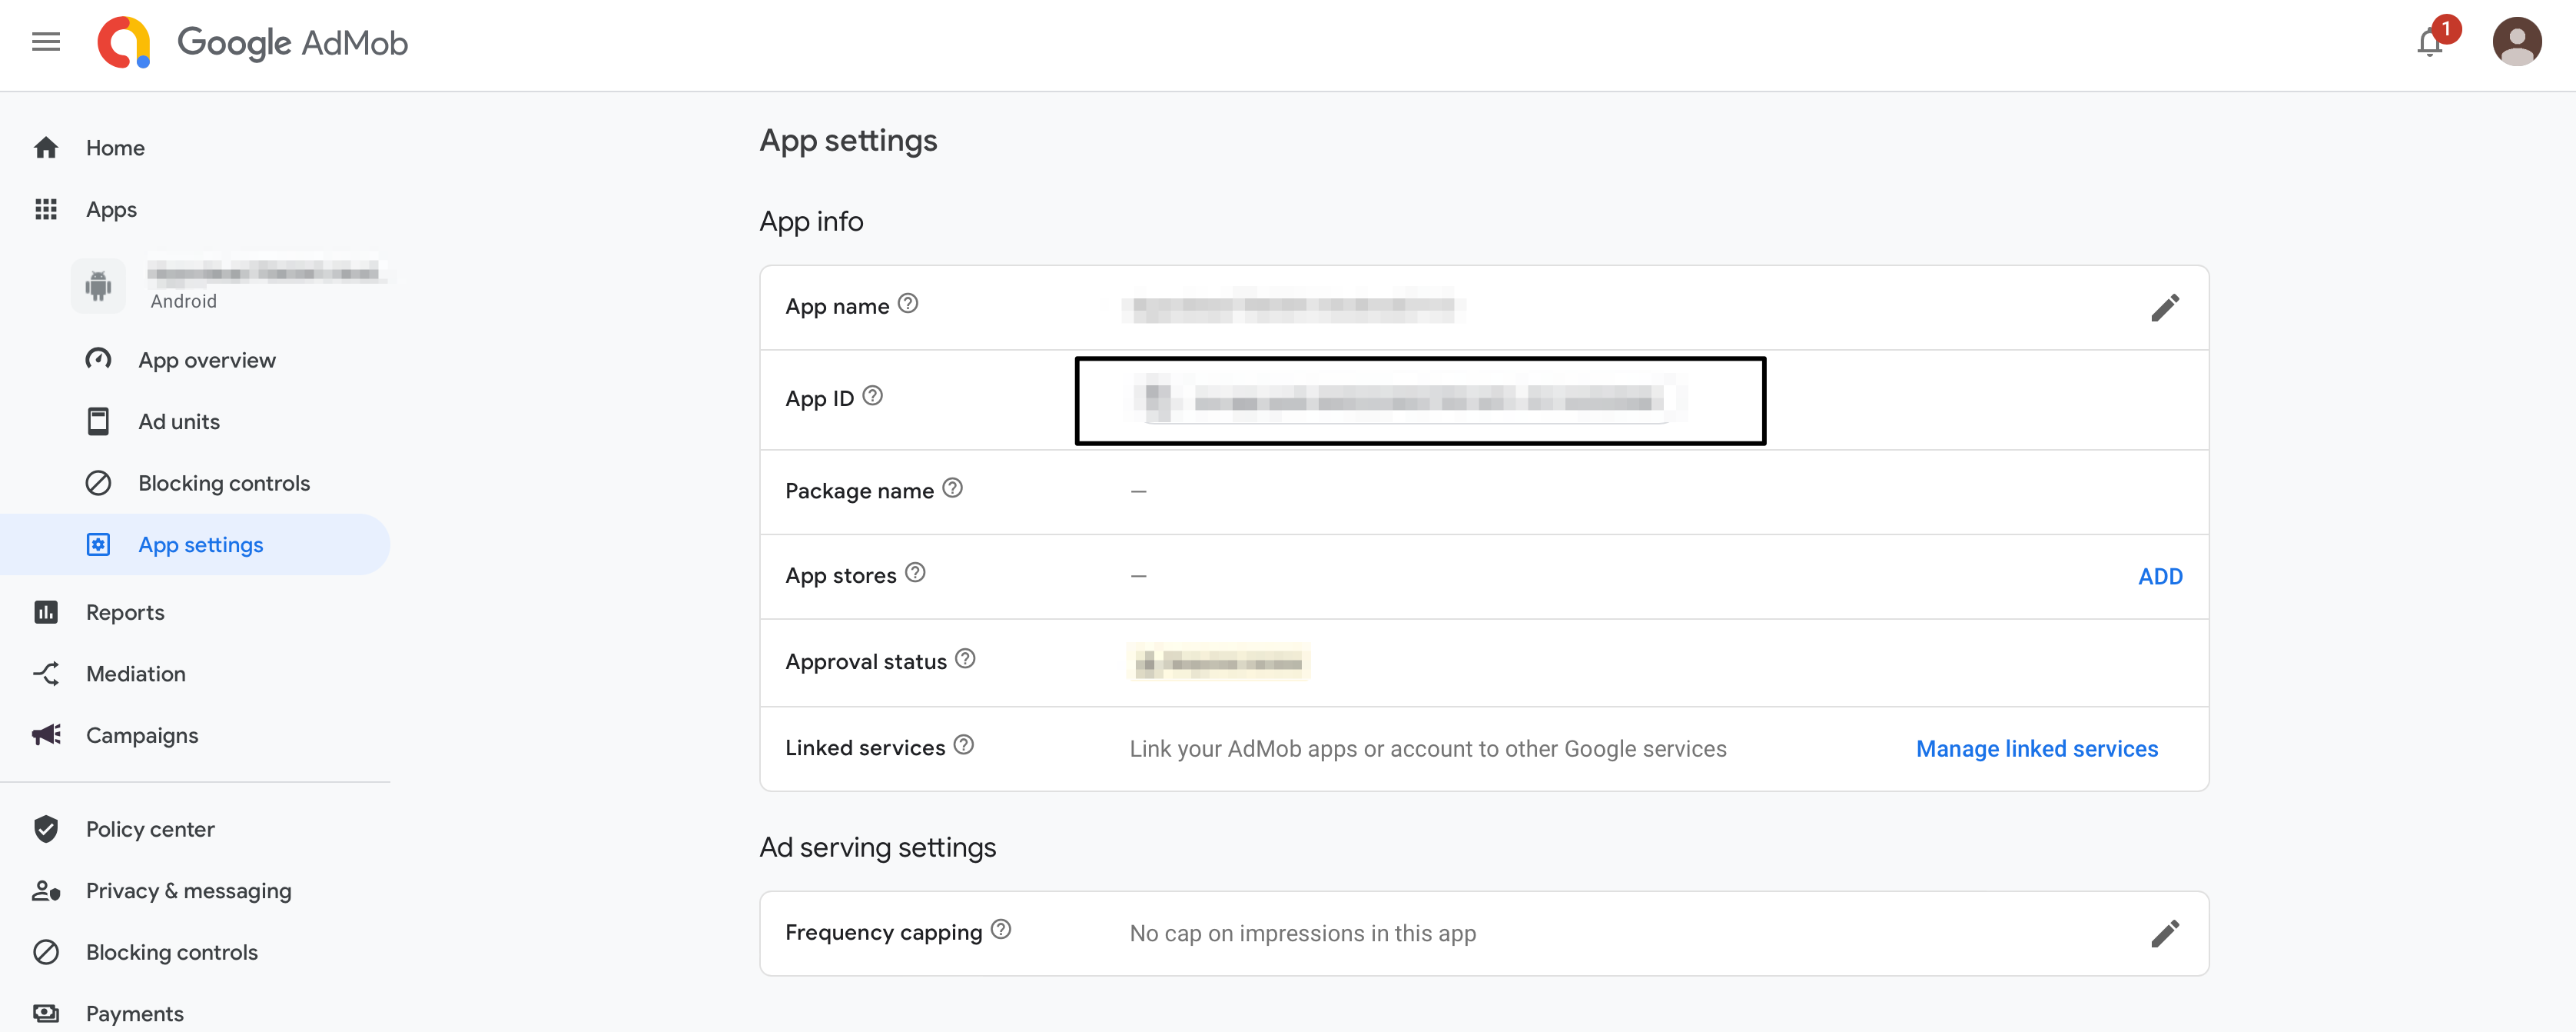
Task: Open the account profile avatar
Action: [2516, 41]
